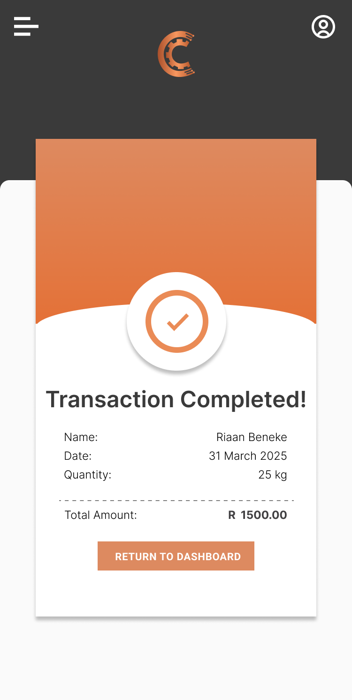
Task: Select the Name: label
Action: (81, 437)
